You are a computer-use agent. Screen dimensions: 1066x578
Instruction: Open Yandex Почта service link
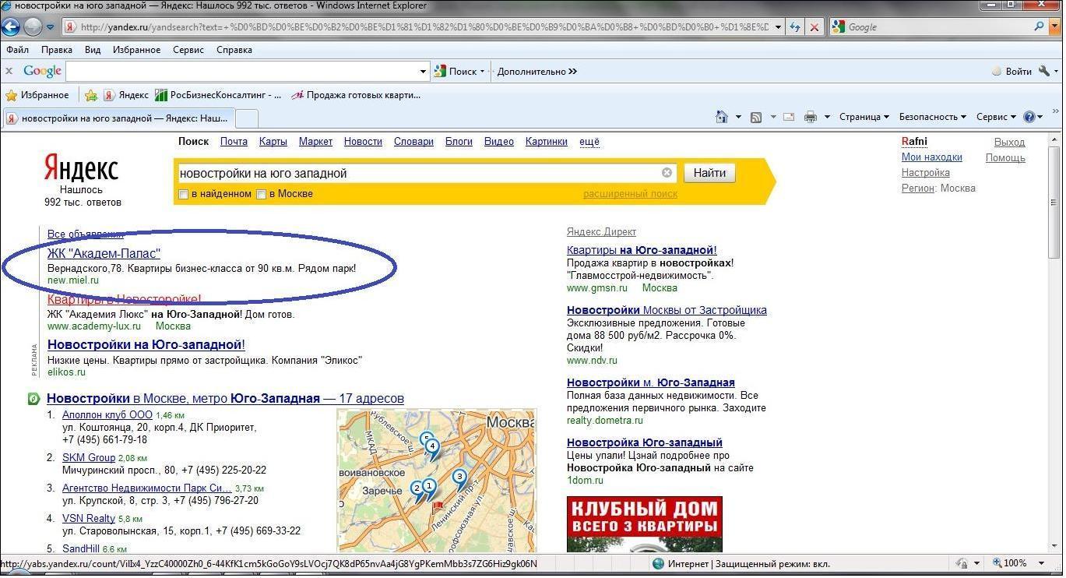234,141
